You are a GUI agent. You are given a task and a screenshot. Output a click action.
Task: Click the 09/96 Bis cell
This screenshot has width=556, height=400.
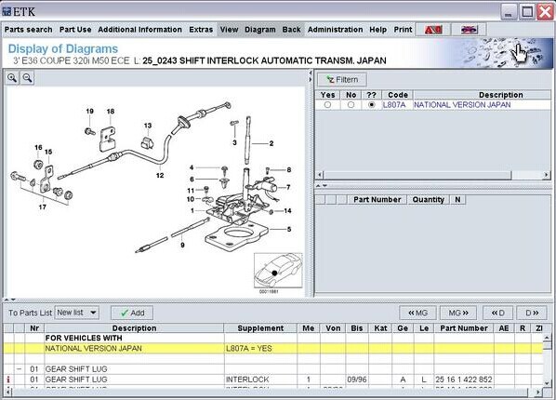pos(357,380)
